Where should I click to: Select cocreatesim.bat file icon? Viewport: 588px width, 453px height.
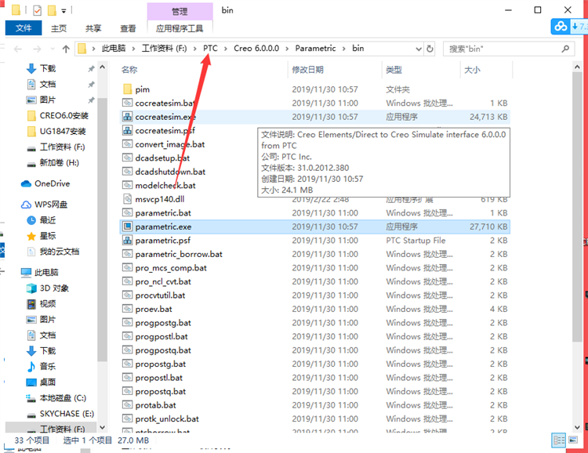128,103
